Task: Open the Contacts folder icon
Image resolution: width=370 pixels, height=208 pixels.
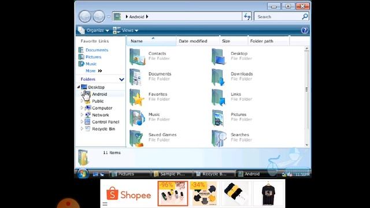Action: pos(137,57)
